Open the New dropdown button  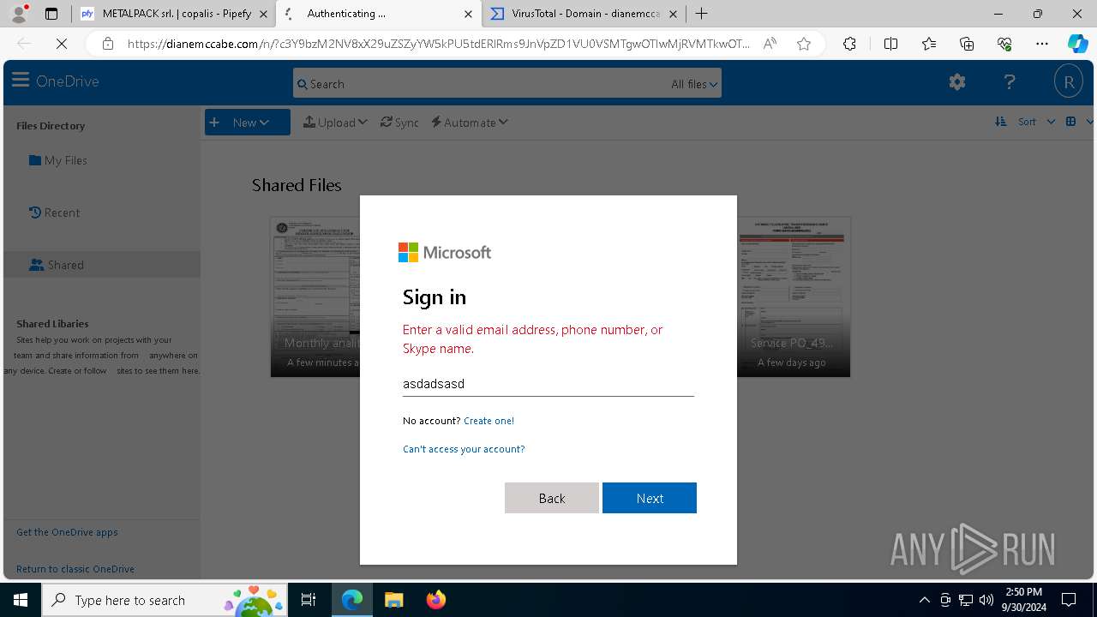tap(248, 123)
